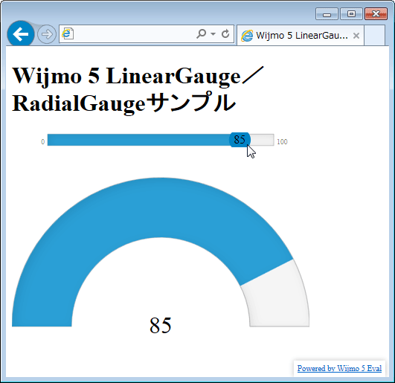Minimize the browser window

[x=327, y=13]
